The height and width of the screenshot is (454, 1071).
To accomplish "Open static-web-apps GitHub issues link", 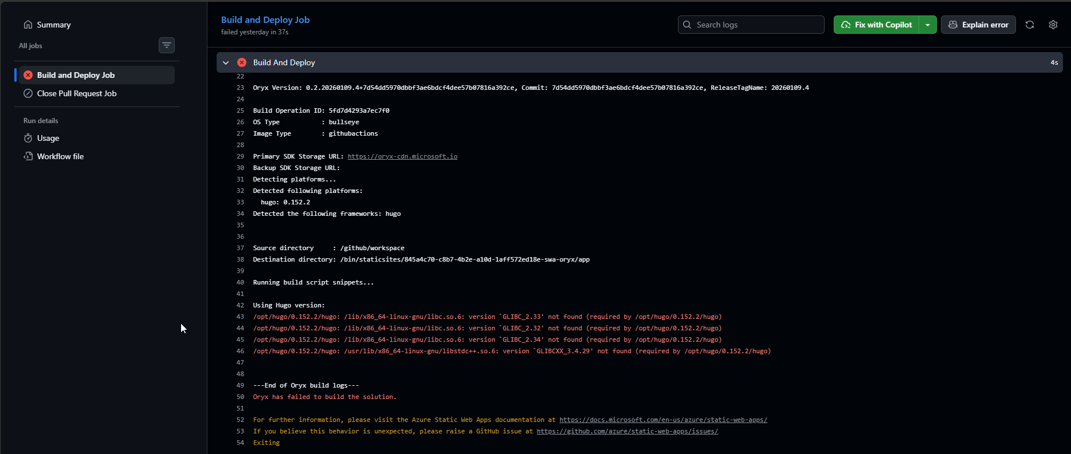I will coord(627,431).
